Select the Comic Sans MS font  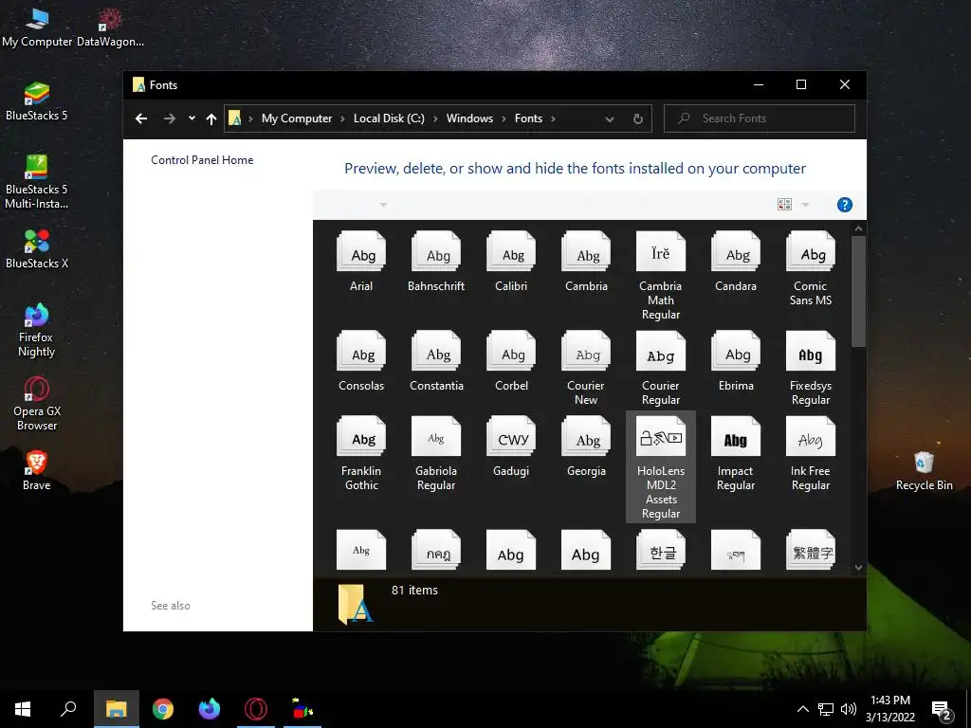[811, 251]
